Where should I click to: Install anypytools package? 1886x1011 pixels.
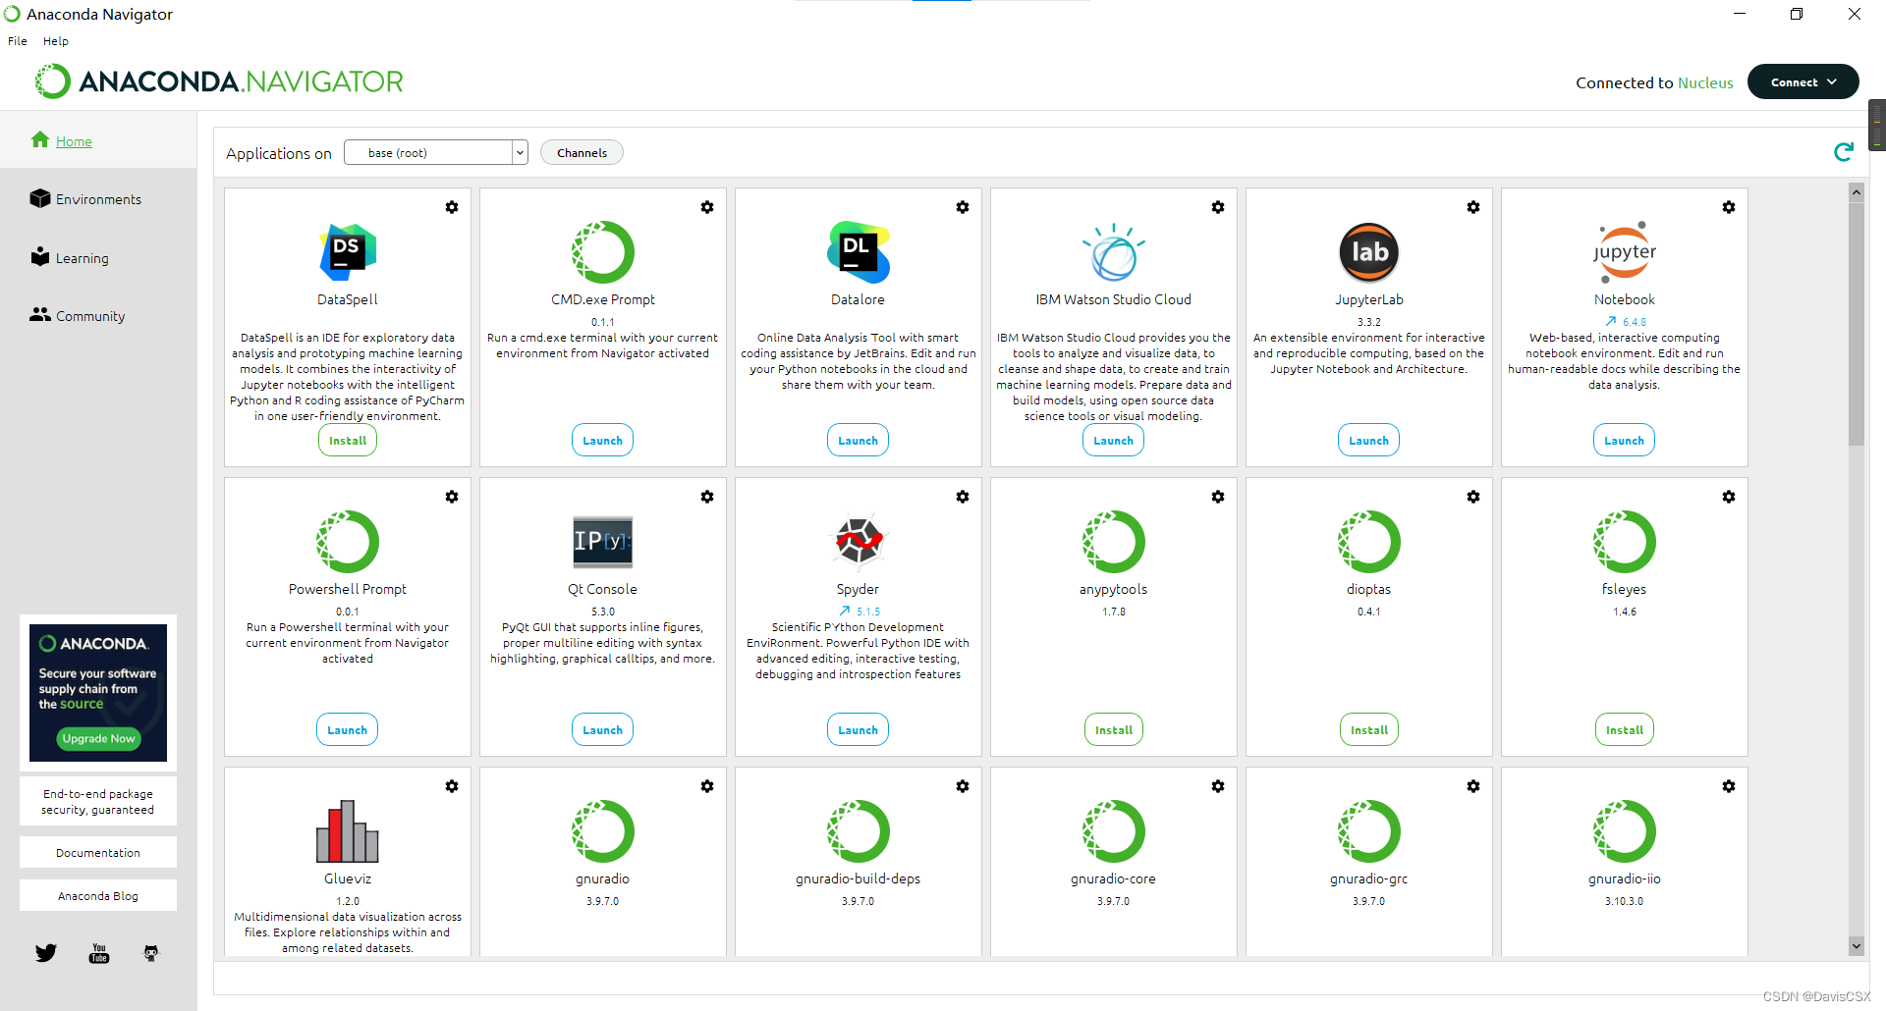(x=1114, y=730)
